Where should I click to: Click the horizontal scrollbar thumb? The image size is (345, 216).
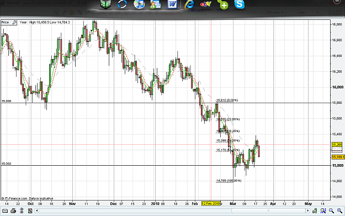tap(268, 211)
